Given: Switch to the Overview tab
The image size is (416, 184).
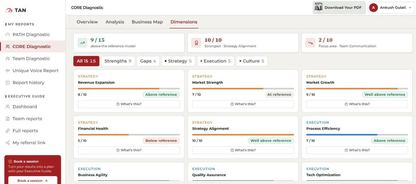Looking at the screenshot, I should coord(87,22).
